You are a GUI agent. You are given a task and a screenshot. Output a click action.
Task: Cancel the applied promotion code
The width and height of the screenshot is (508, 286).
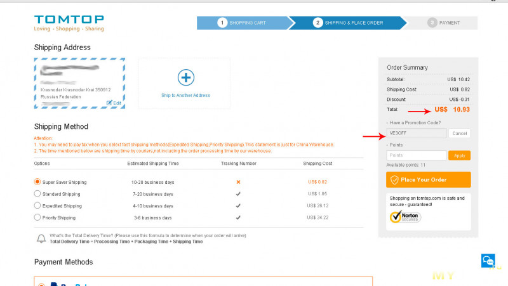(x=459, y=133)
